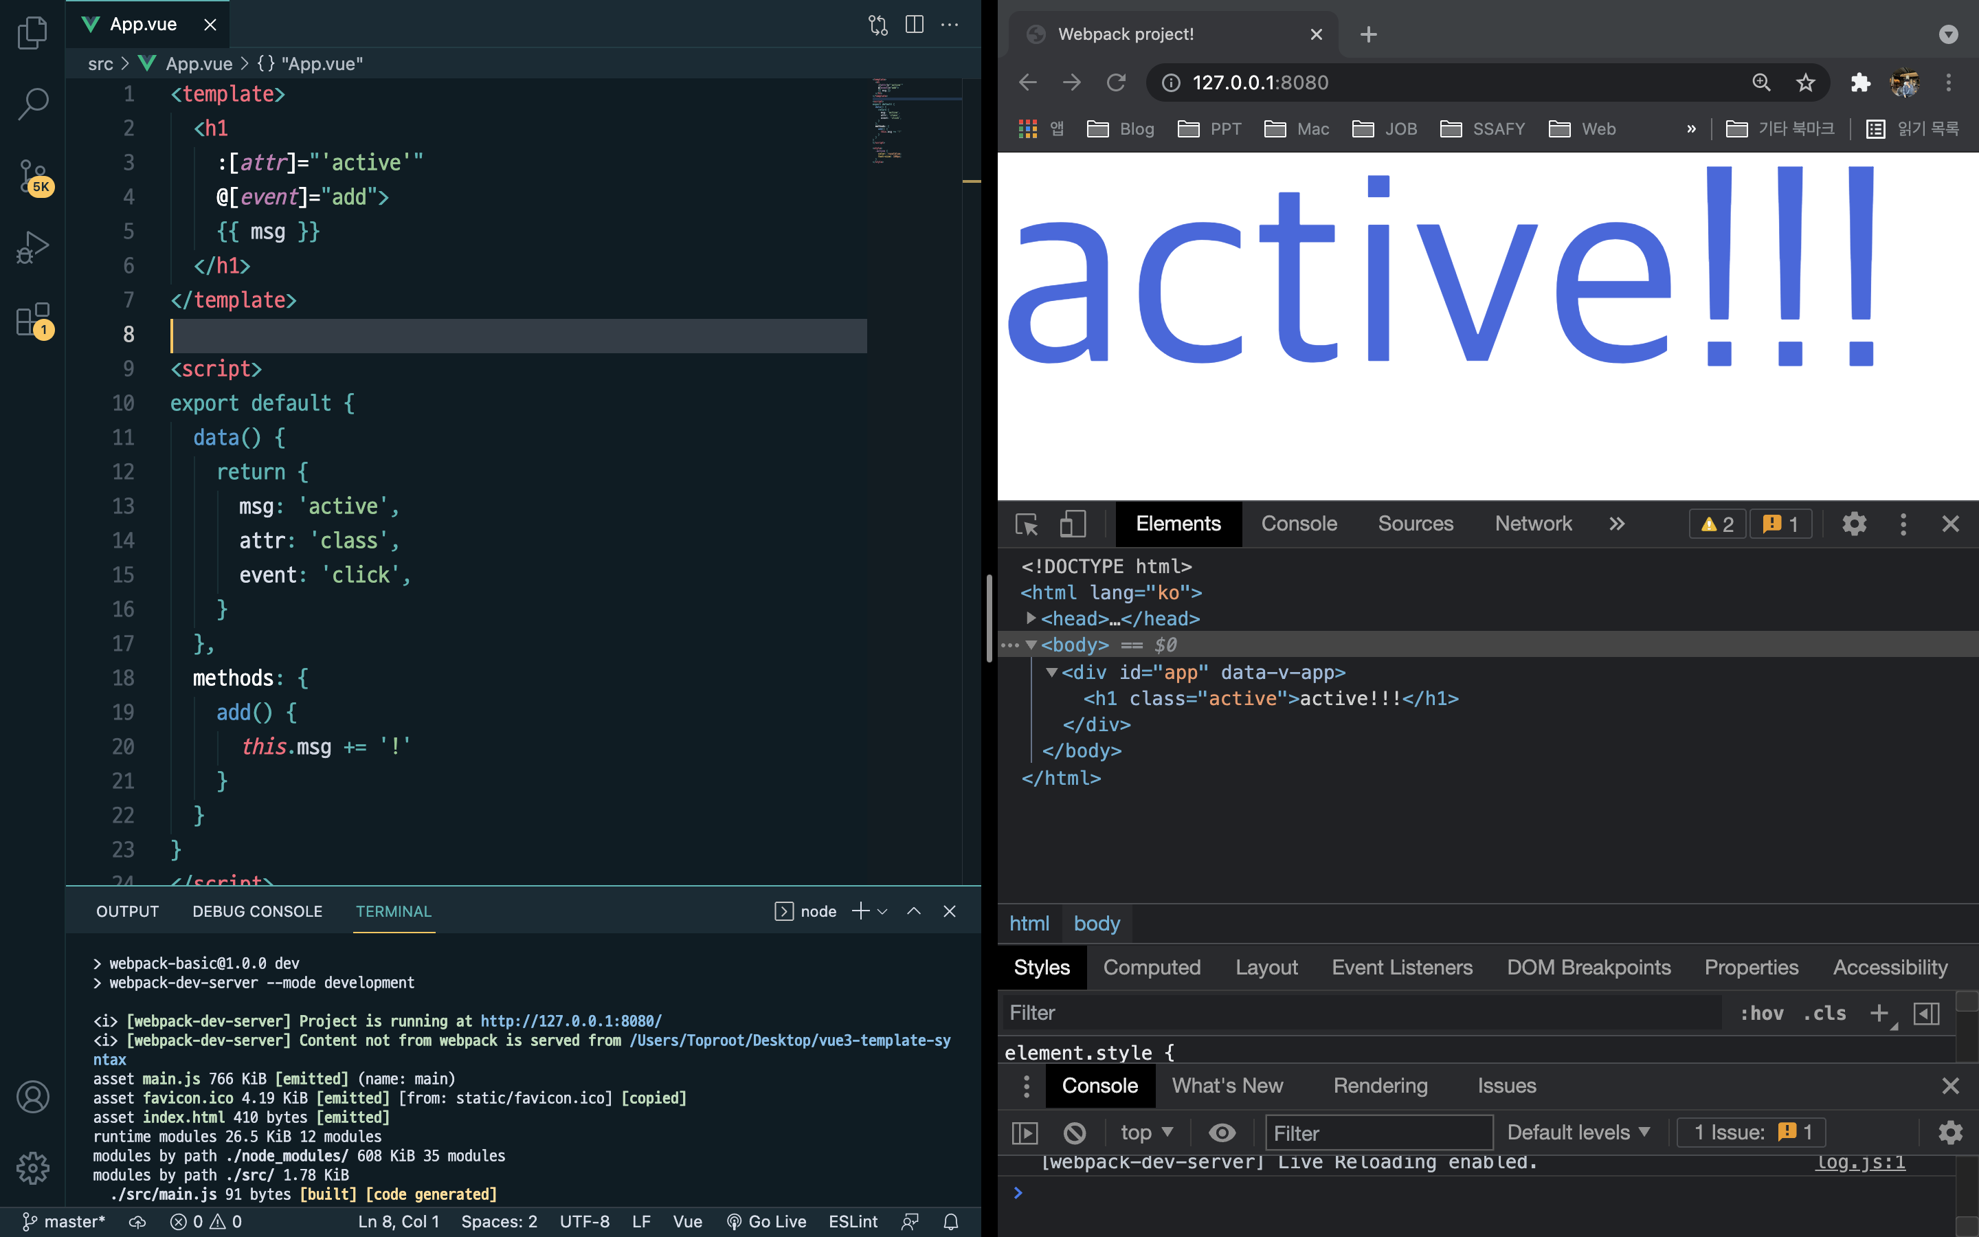Open terminal launch profile dropdown arrow
The width and height of the screenshot is (1979, 1237).
pyautogui.click(x=882, y=911)
